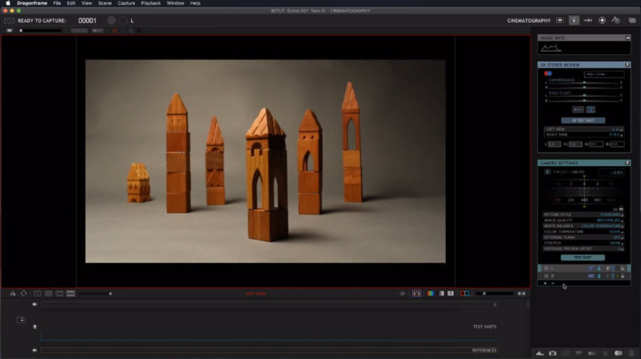Click the TEST SHOT button
This screenshot has height=359, width=641.
583,258
